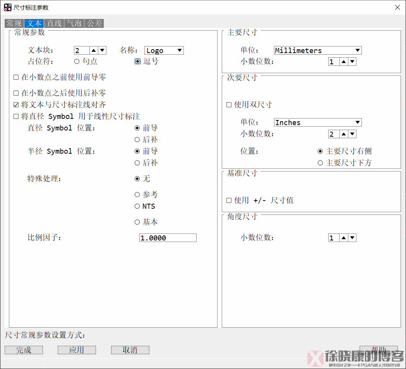This screenshot has height=369, width=406.
Task: Choose 主要尺寸下方 position radio button
Action: pos(320,163)
